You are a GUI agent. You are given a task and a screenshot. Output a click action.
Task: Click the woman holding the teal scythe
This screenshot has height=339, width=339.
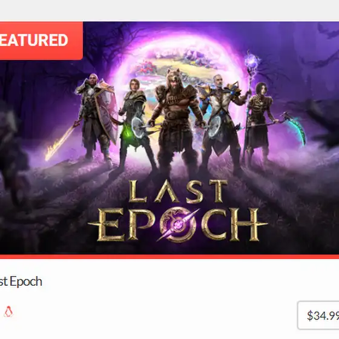tap(262, 122)
